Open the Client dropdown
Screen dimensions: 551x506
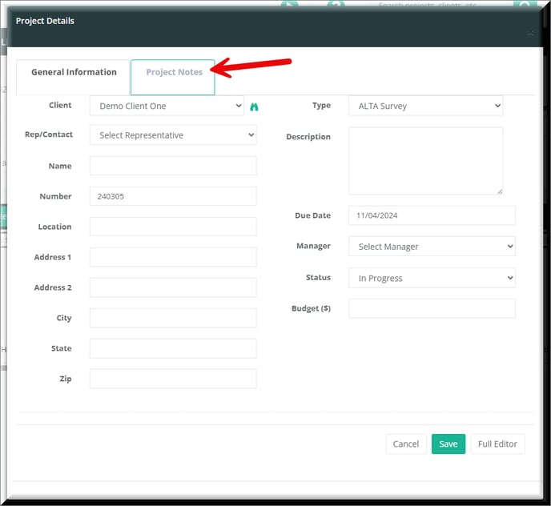coord(167,106)
